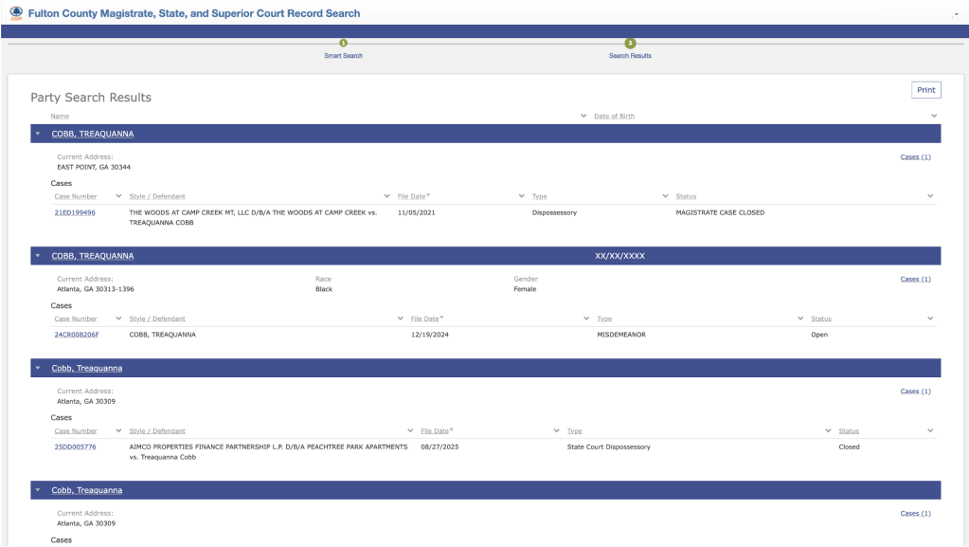Open the Name column filter arrow
The width and height of the screenshot is (969, 547).
tap(583, 116)
